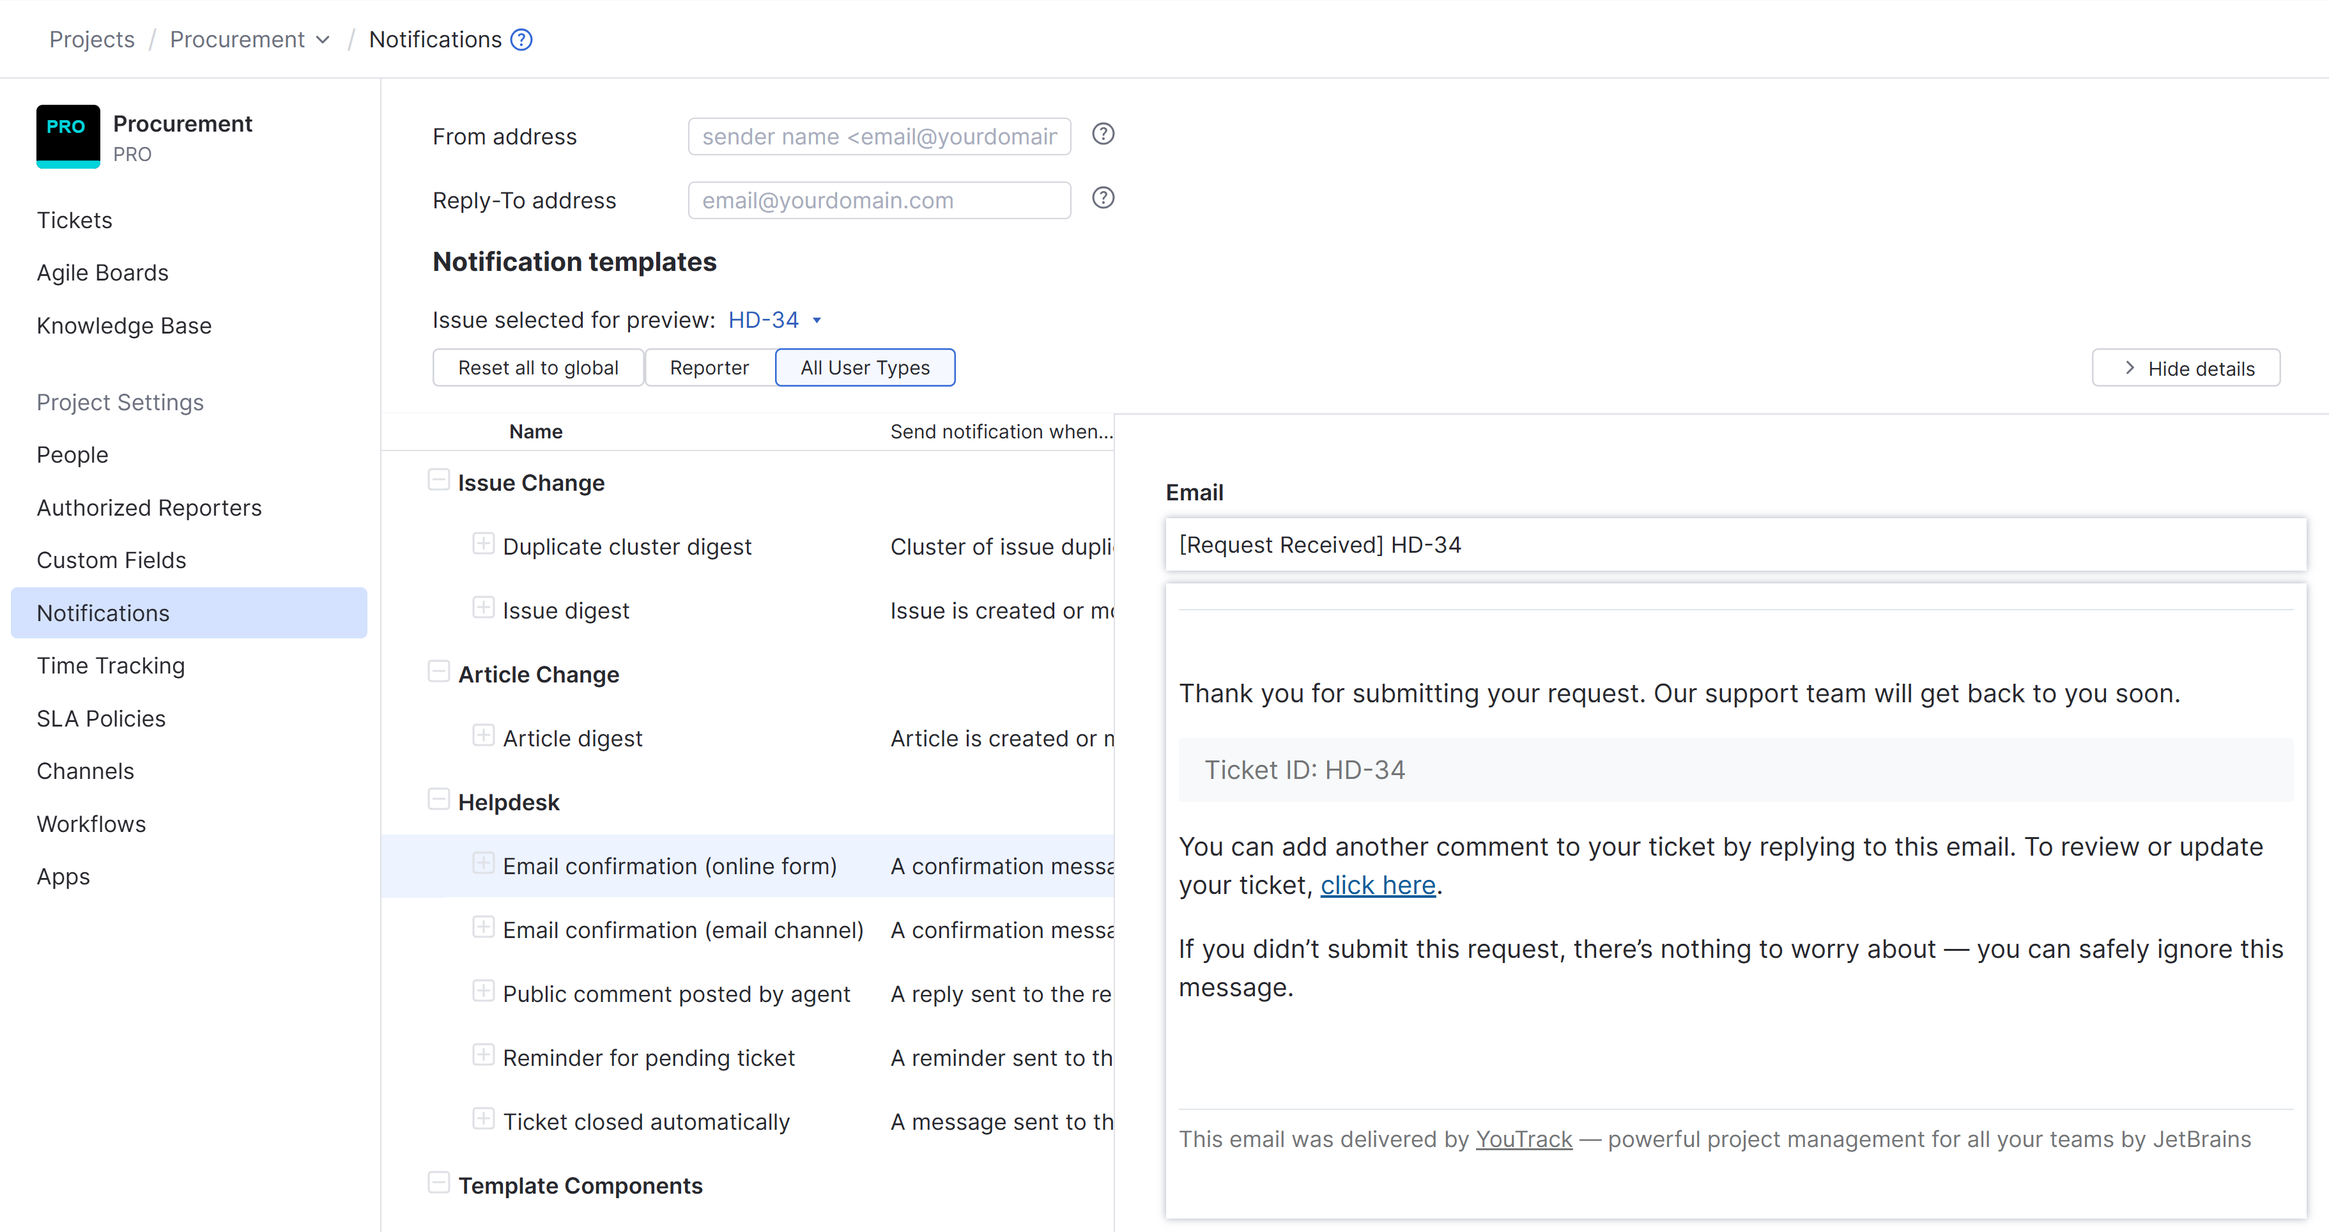
Task: Click plus icon beside Ticket closed automatically
Action: 483,1119
